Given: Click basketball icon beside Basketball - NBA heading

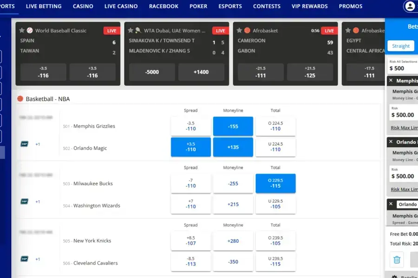Looking at the screenshot, I should [x=20, y=99].
